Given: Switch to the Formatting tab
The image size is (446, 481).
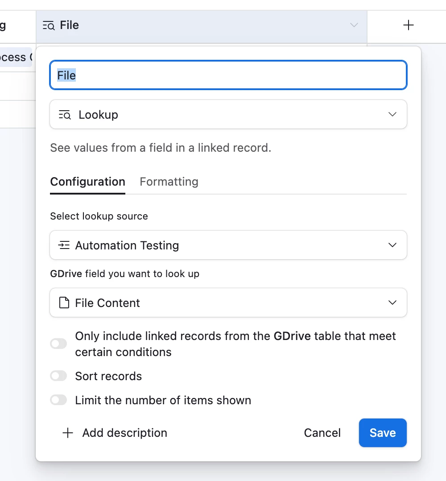Looking at the screenshot, I should coord(169,182).
